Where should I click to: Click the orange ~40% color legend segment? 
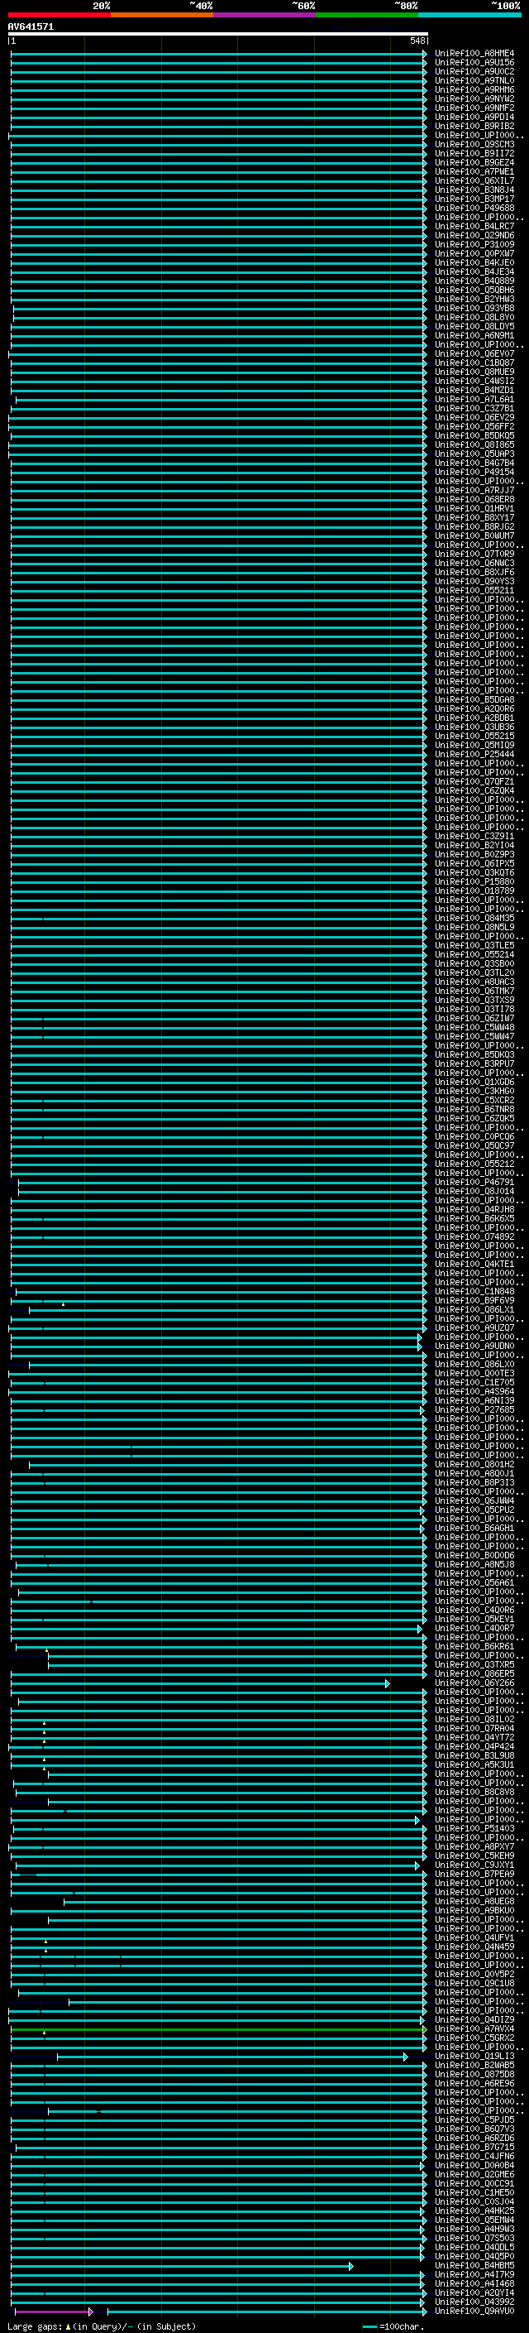coord(162,15)
